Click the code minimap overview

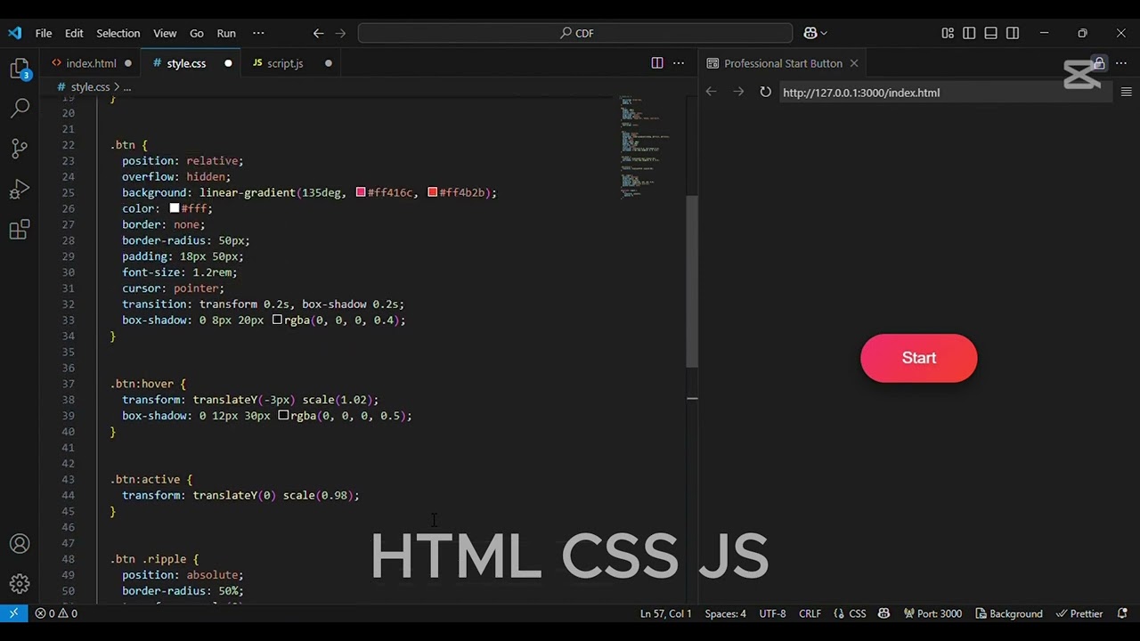pyautogui.click(x=646, y=147)
